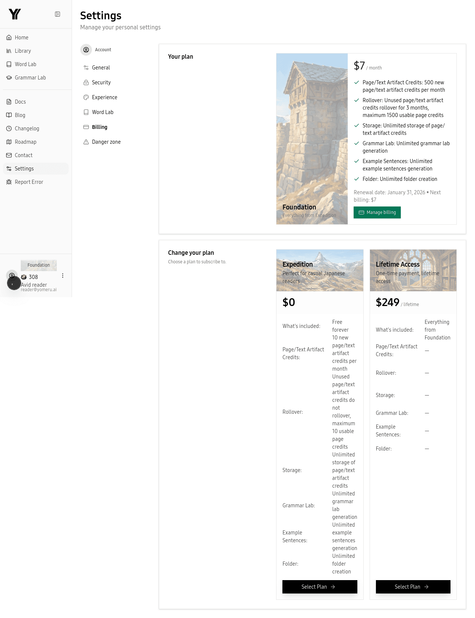Click the Billing credit card icon
475x618 pixels.
pos(86,127)
